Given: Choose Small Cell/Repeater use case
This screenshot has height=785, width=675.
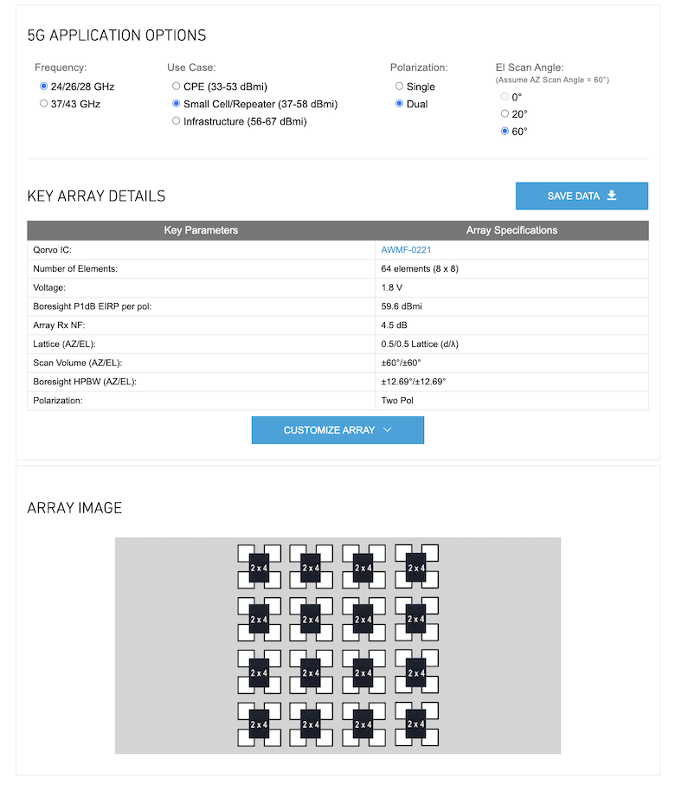Looking at the screenshot, I should [x=177, y=104].
